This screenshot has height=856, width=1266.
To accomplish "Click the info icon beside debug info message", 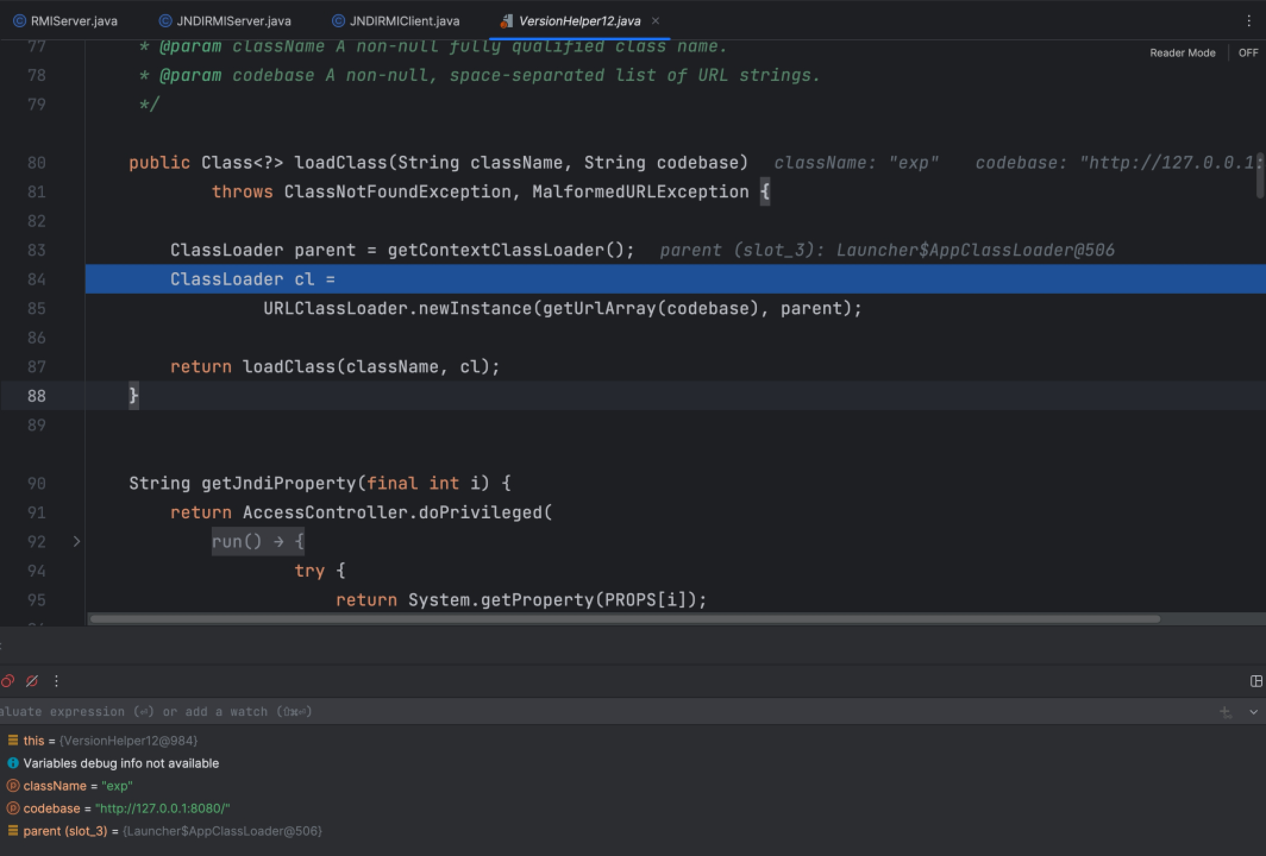I will tap(12, 763).
